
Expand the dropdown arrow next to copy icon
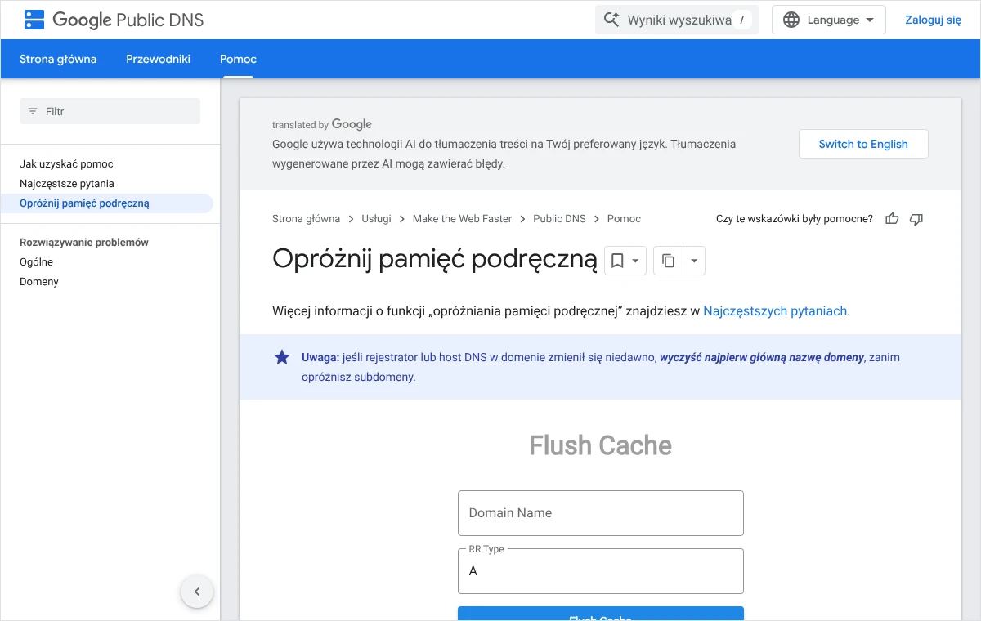click(693, 261)
